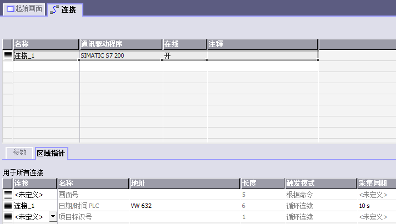Click the length value 5 in the 画面号 row
The height and width of the screenshot is (224, 396).
[263, 195]
